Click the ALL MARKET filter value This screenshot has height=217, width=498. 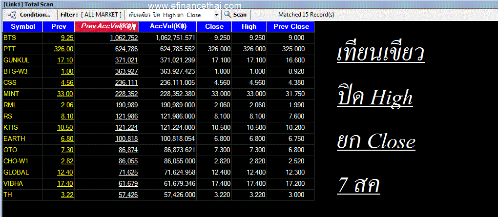pyautogui.click(x=102, y=15)
